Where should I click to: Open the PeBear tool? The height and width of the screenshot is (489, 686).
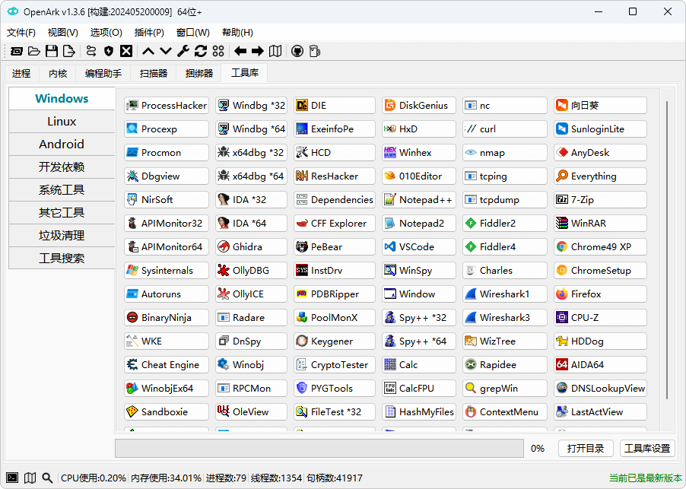[335, 246]
